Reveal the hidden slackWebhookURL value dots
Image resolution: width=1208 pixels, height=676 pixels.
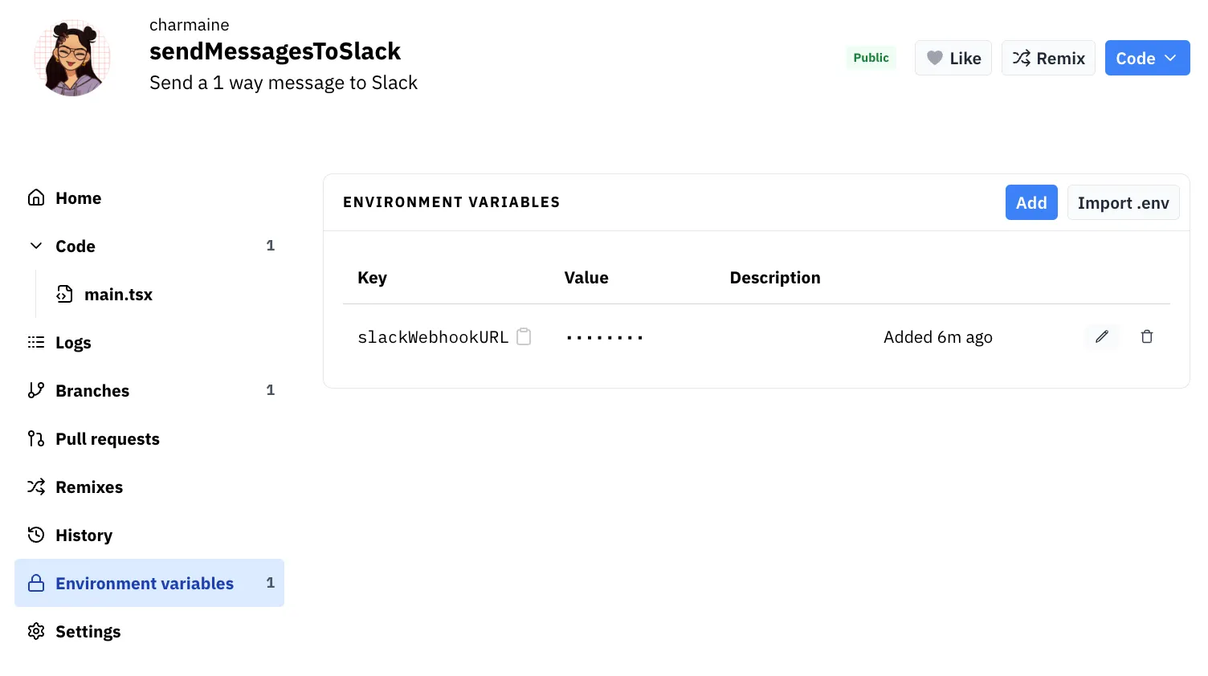(x=604, y=336)
